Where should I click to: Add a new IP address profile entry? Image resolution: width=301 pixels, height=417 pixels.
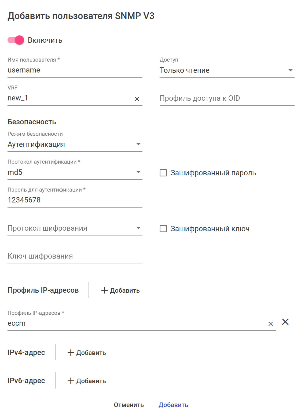coord(120,290)
